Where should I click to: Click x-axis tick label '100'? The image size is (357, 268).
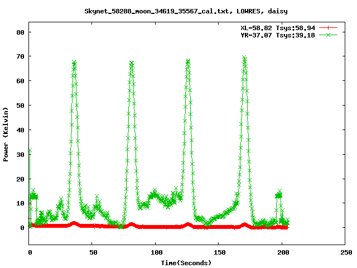156,252
